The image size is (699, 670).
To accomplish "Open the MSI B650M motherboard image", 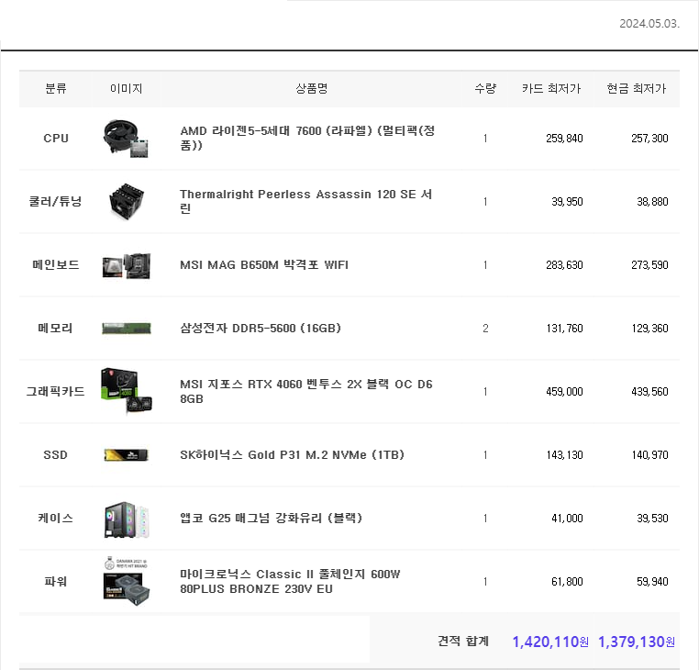I will (127, 265).
